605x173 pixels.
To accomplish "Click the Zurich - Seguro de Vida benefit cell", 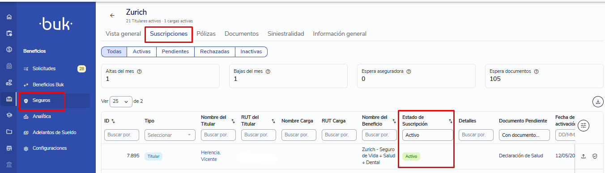I will (x=379, y=156).
